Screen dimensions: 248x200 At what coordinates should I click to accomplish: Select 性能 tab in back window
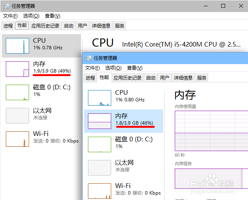tap(22, 25)
